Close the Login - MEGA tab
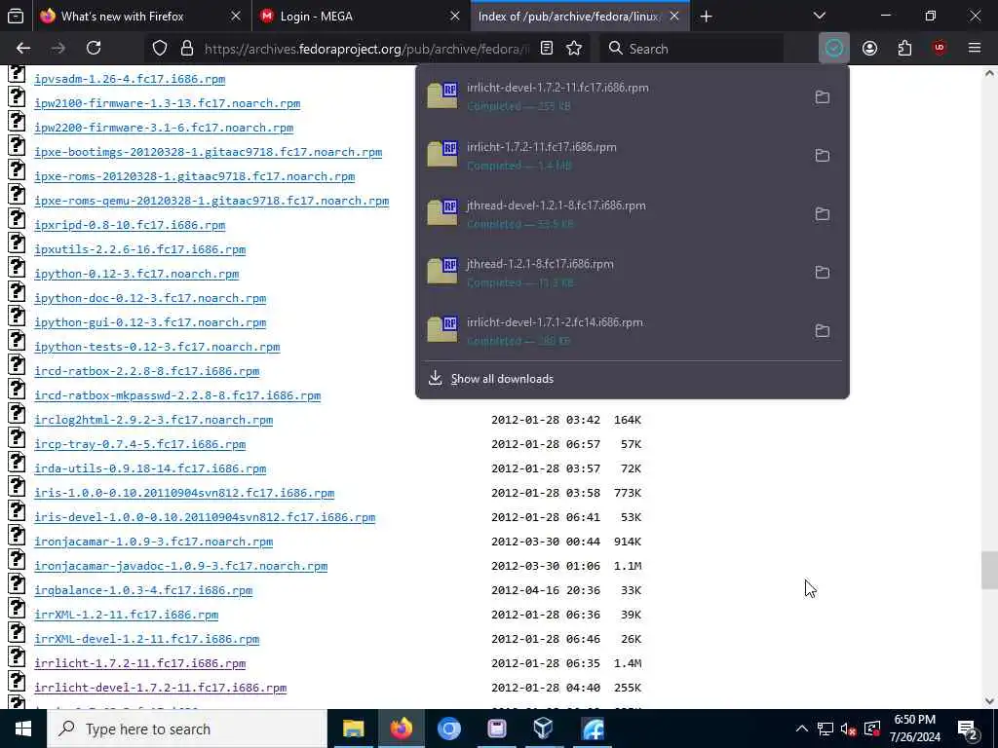Viewport: 998px width, 748px height. click(454, 17)
